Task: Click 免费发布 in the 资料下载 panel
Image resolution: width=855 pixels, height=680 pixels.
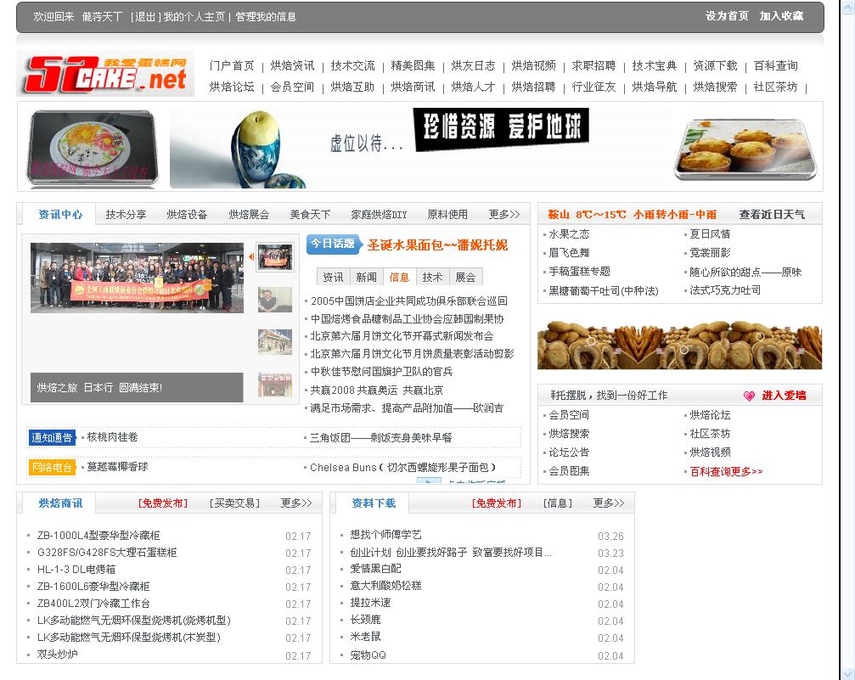Action: [x=496, y=503]
